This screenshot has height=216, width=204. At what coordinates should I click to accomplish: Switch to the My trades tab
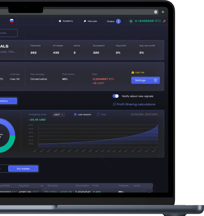pos(23,169)
